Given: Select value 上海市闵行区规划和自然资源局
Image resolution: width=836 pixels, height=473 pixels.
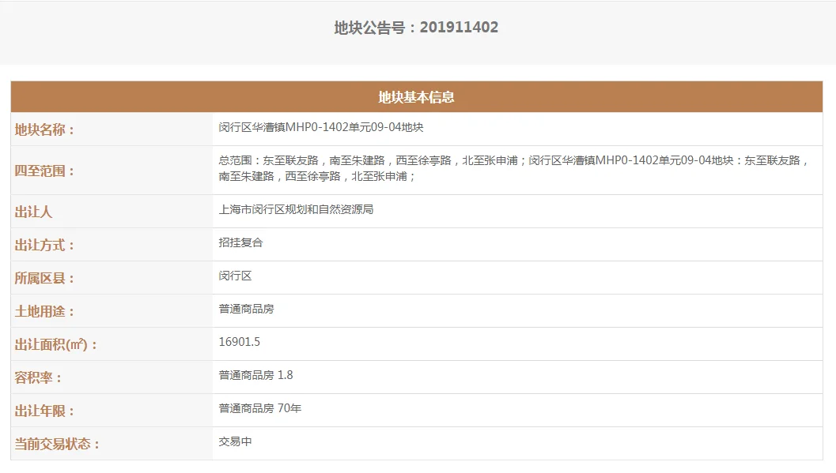Looking at the screenshot, I should tap(296, 209).
